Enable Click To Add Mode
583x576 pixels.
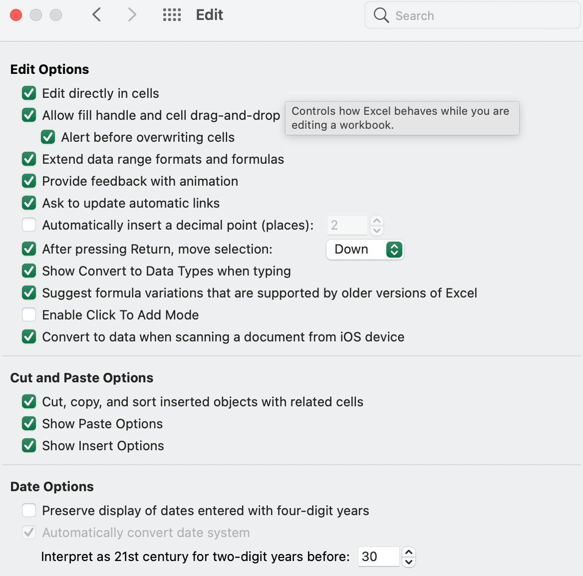[x=29, y=315]
